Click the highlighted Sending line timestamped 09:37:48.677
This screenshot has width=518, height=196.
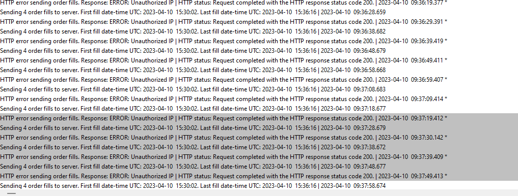(259, 167)
